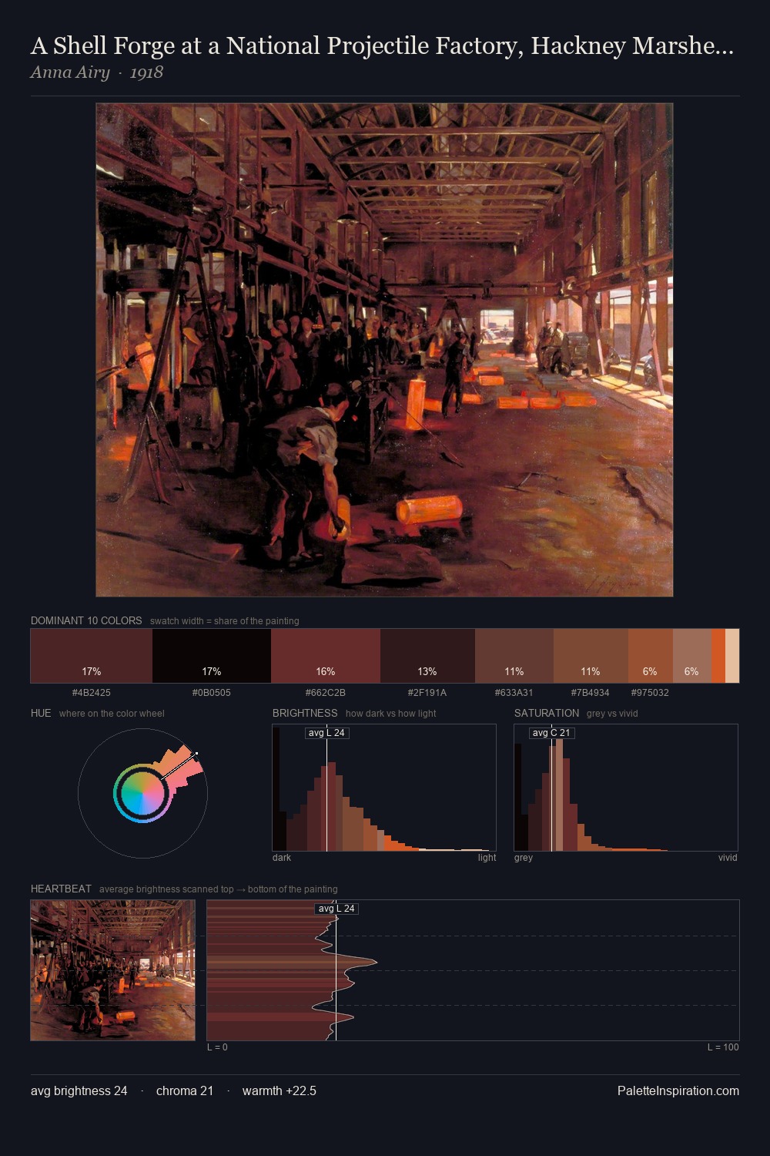Click the 'avg L 24' label in heartbeat chart

(336, 909)
